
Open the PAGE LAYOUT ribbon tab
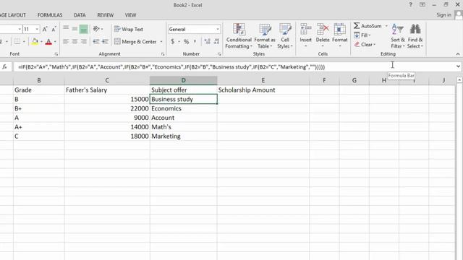12,15
